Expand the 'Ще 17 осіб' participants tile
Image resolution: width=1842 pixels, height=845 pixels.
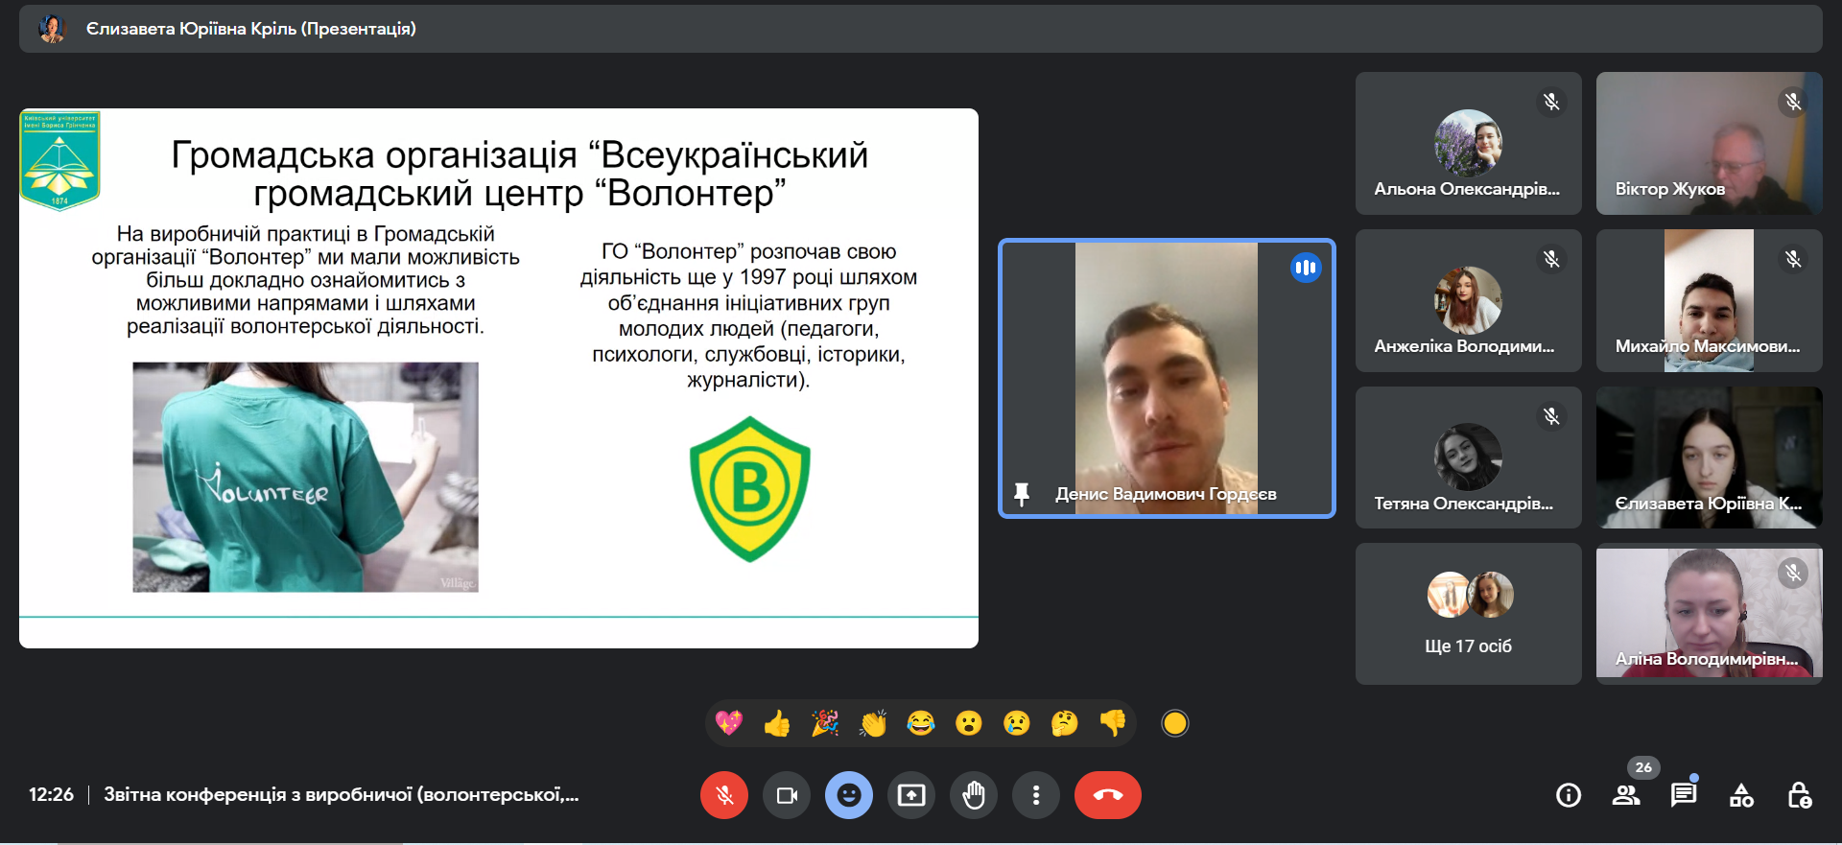click(1468, 614)
